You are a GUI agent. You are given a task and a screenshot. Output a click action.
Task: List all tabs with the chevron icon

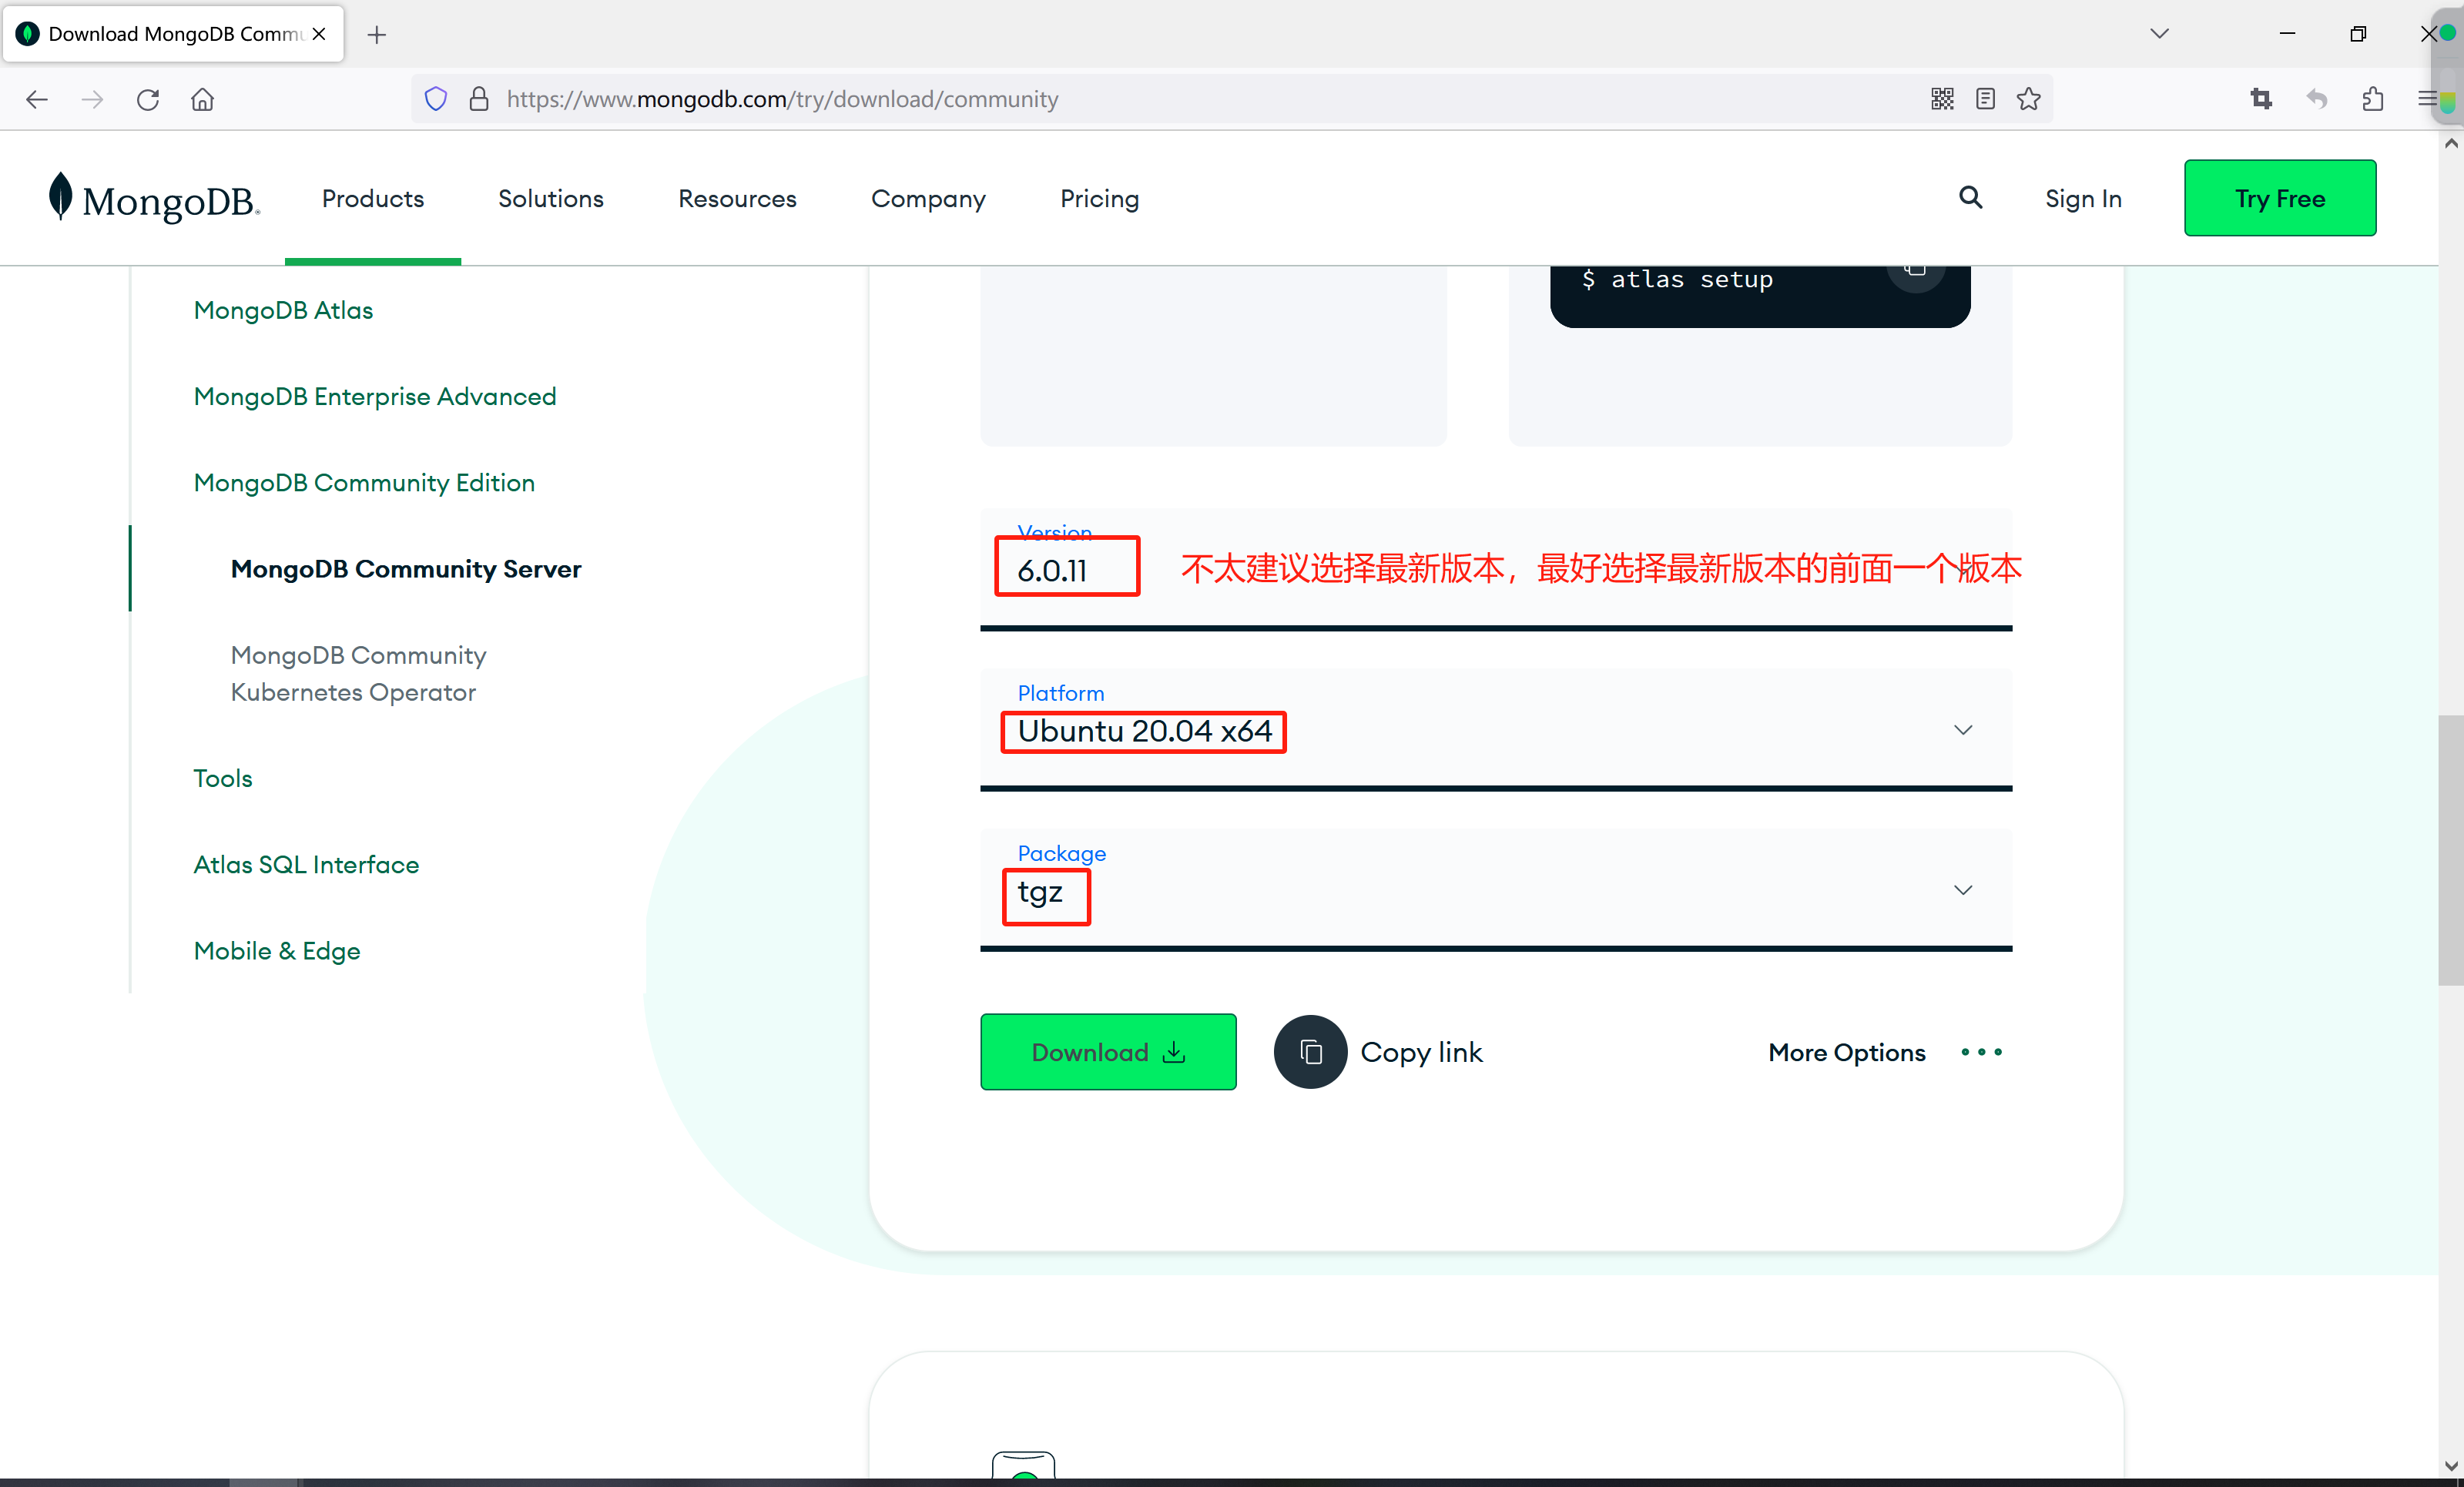[2160, 34]
